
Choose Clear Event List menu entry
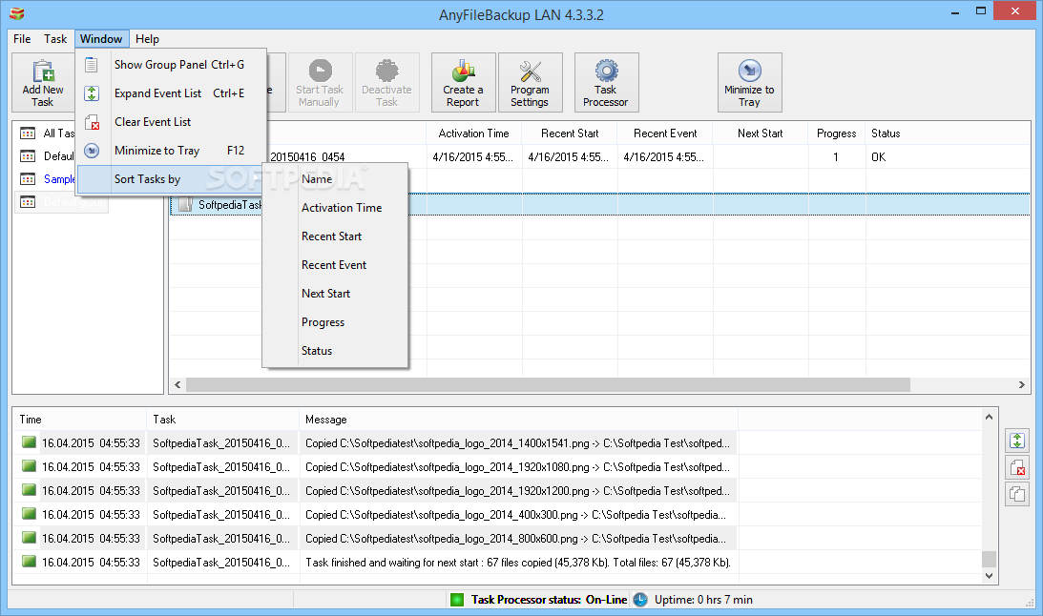coord(172,122)
